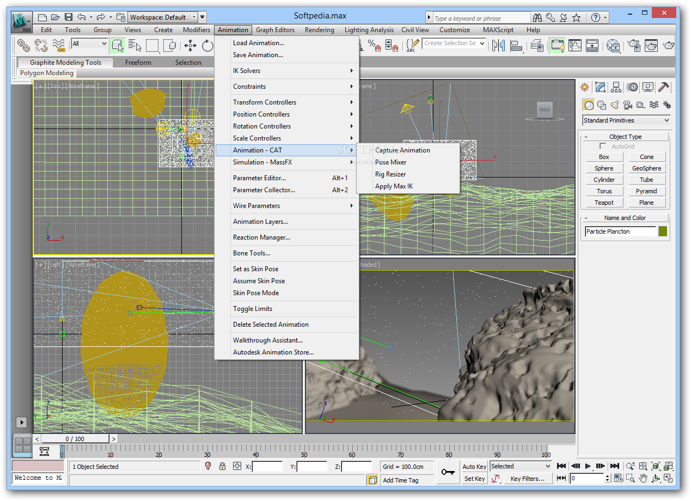Viewport: 691px width, 501px height.
Task: Click the Pan View hand icon
Action: point(643,479)
